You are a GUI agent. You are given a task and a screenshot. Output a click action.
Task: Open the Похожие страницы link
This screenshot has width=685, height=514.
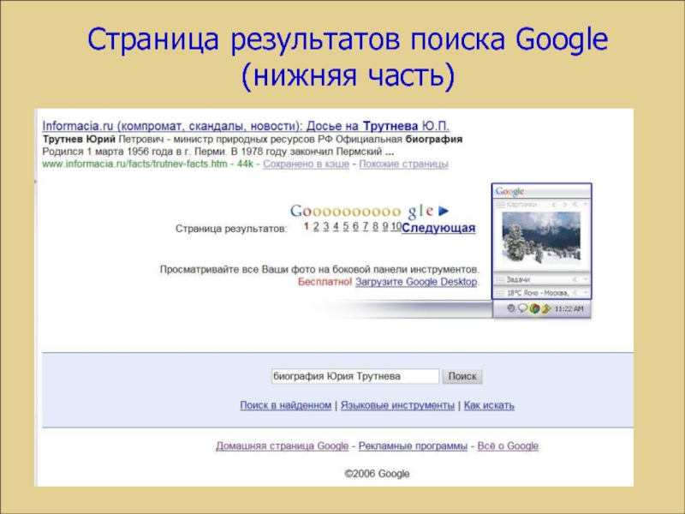(x=403, y=164)
